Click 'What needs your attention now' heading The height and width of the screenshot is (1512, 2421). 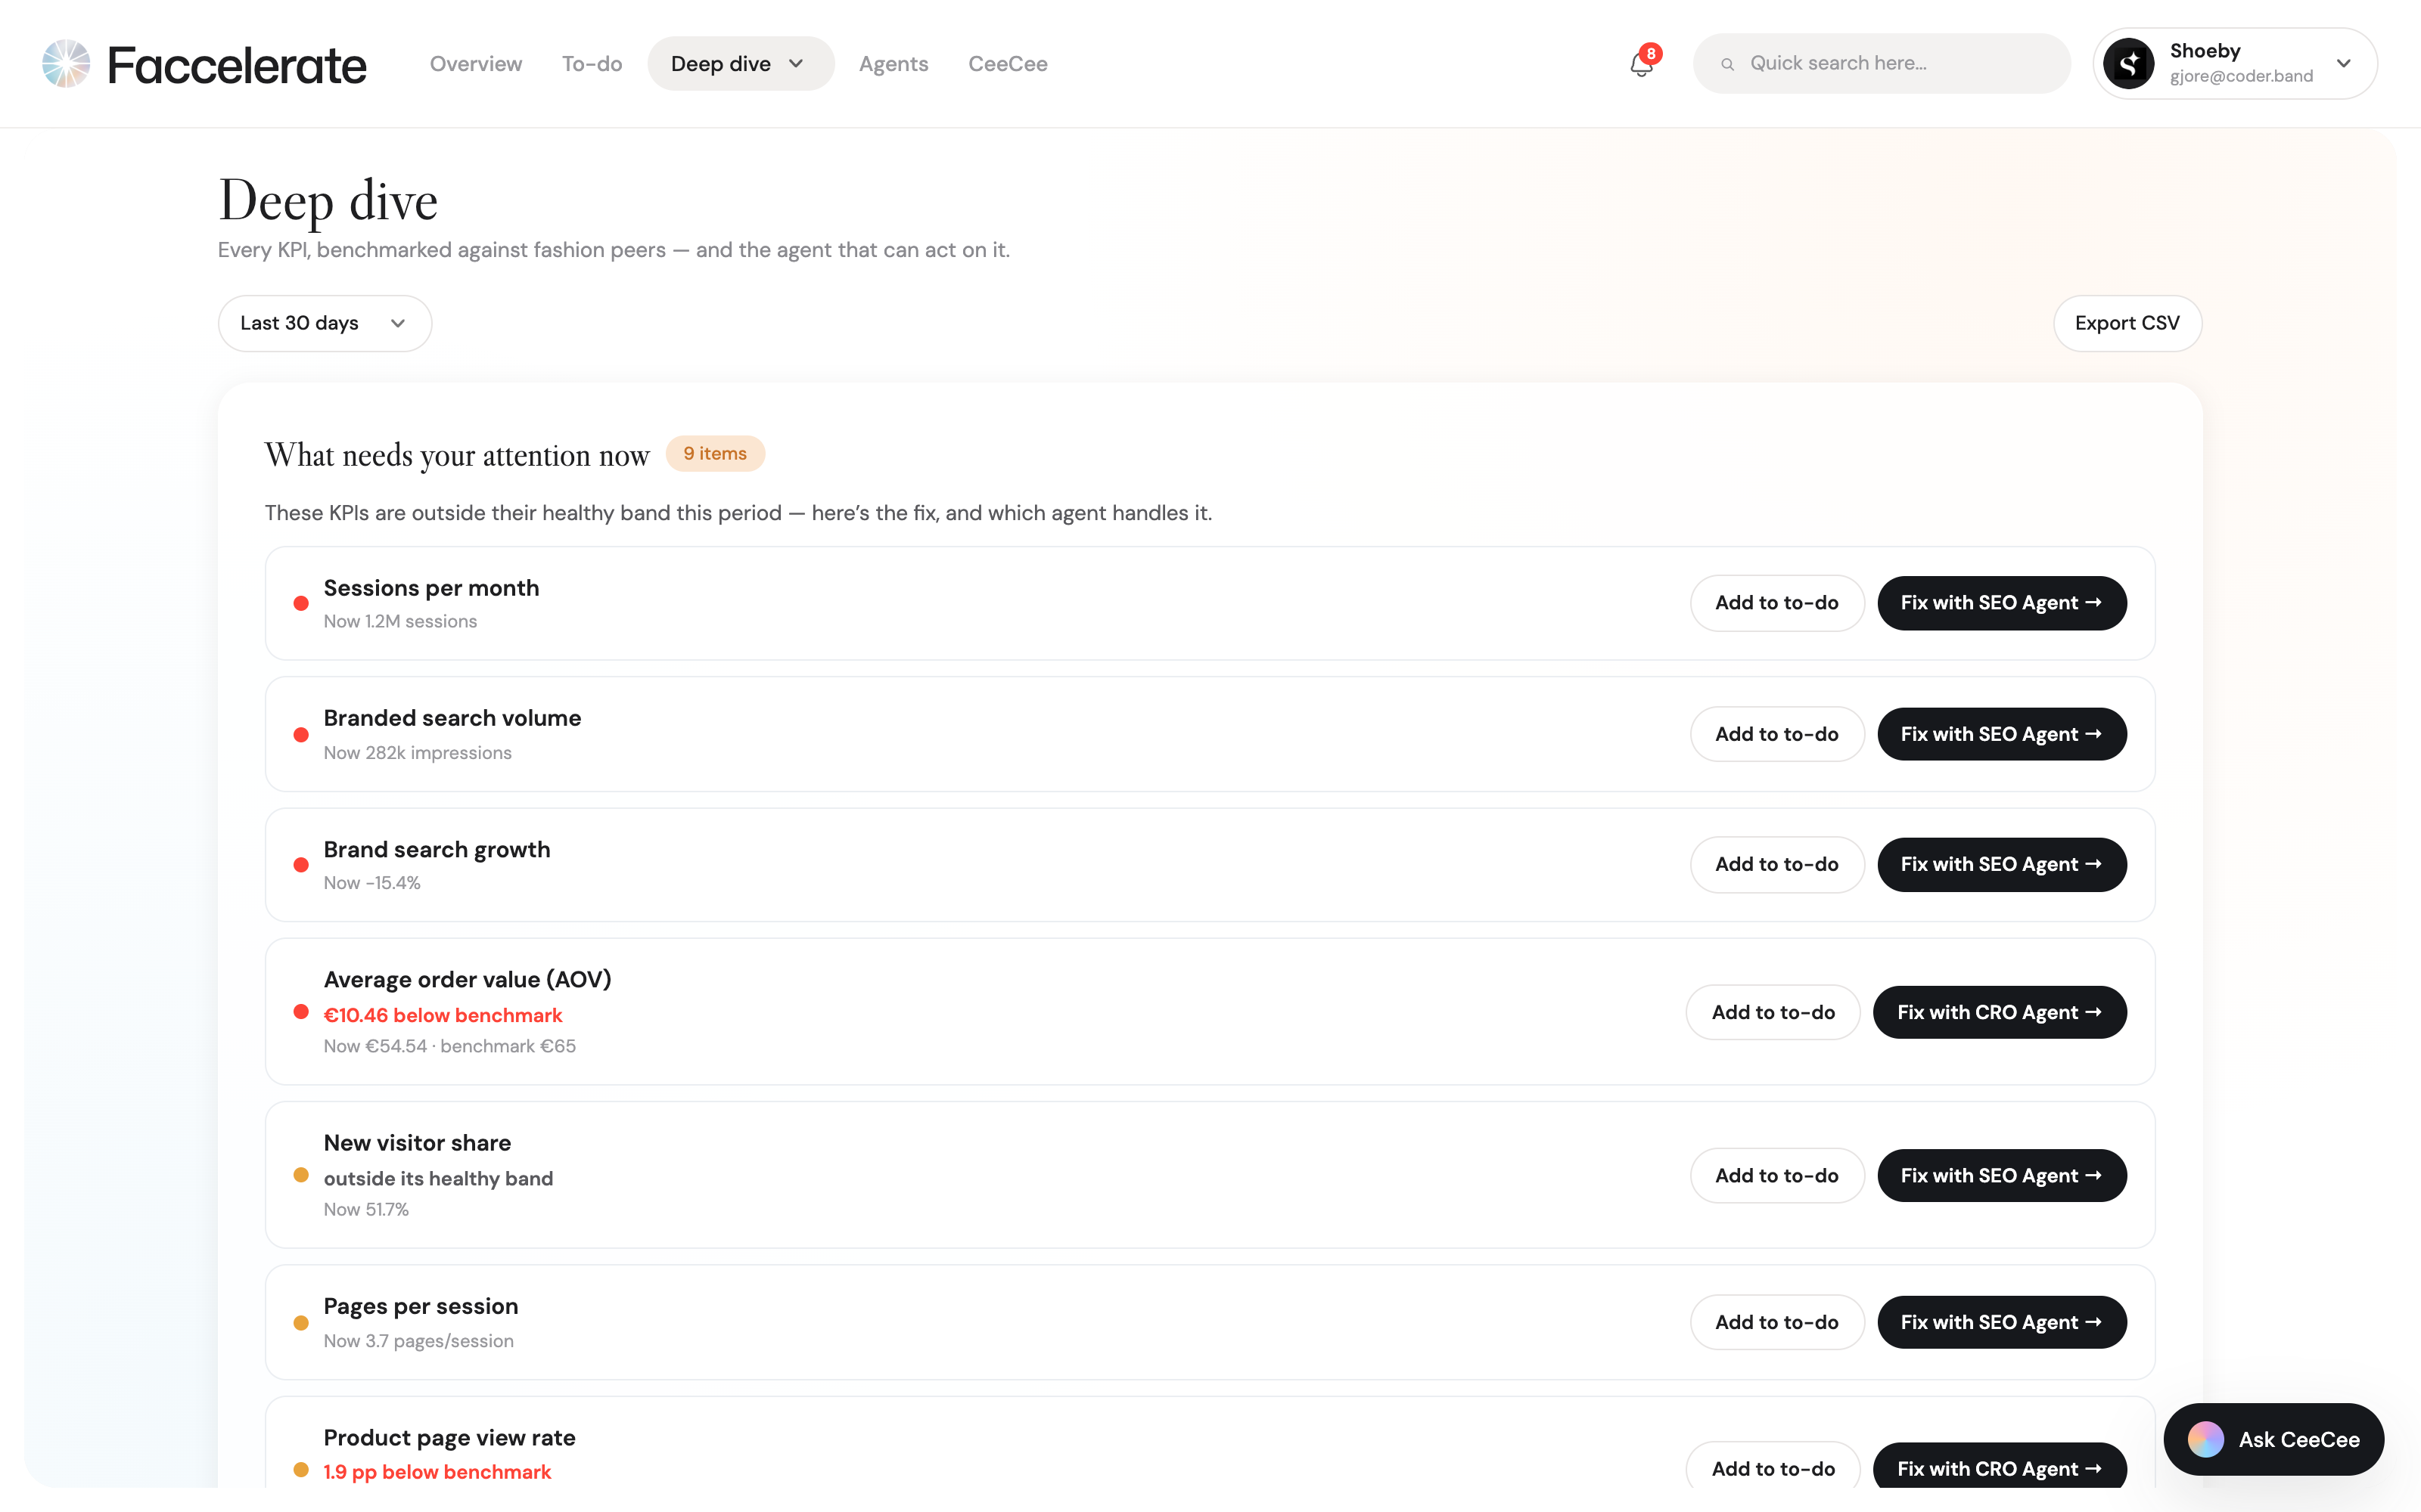tap(457, 455)
